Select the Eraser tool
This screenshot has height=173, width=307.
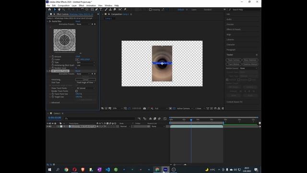click(x=115, y=10)
